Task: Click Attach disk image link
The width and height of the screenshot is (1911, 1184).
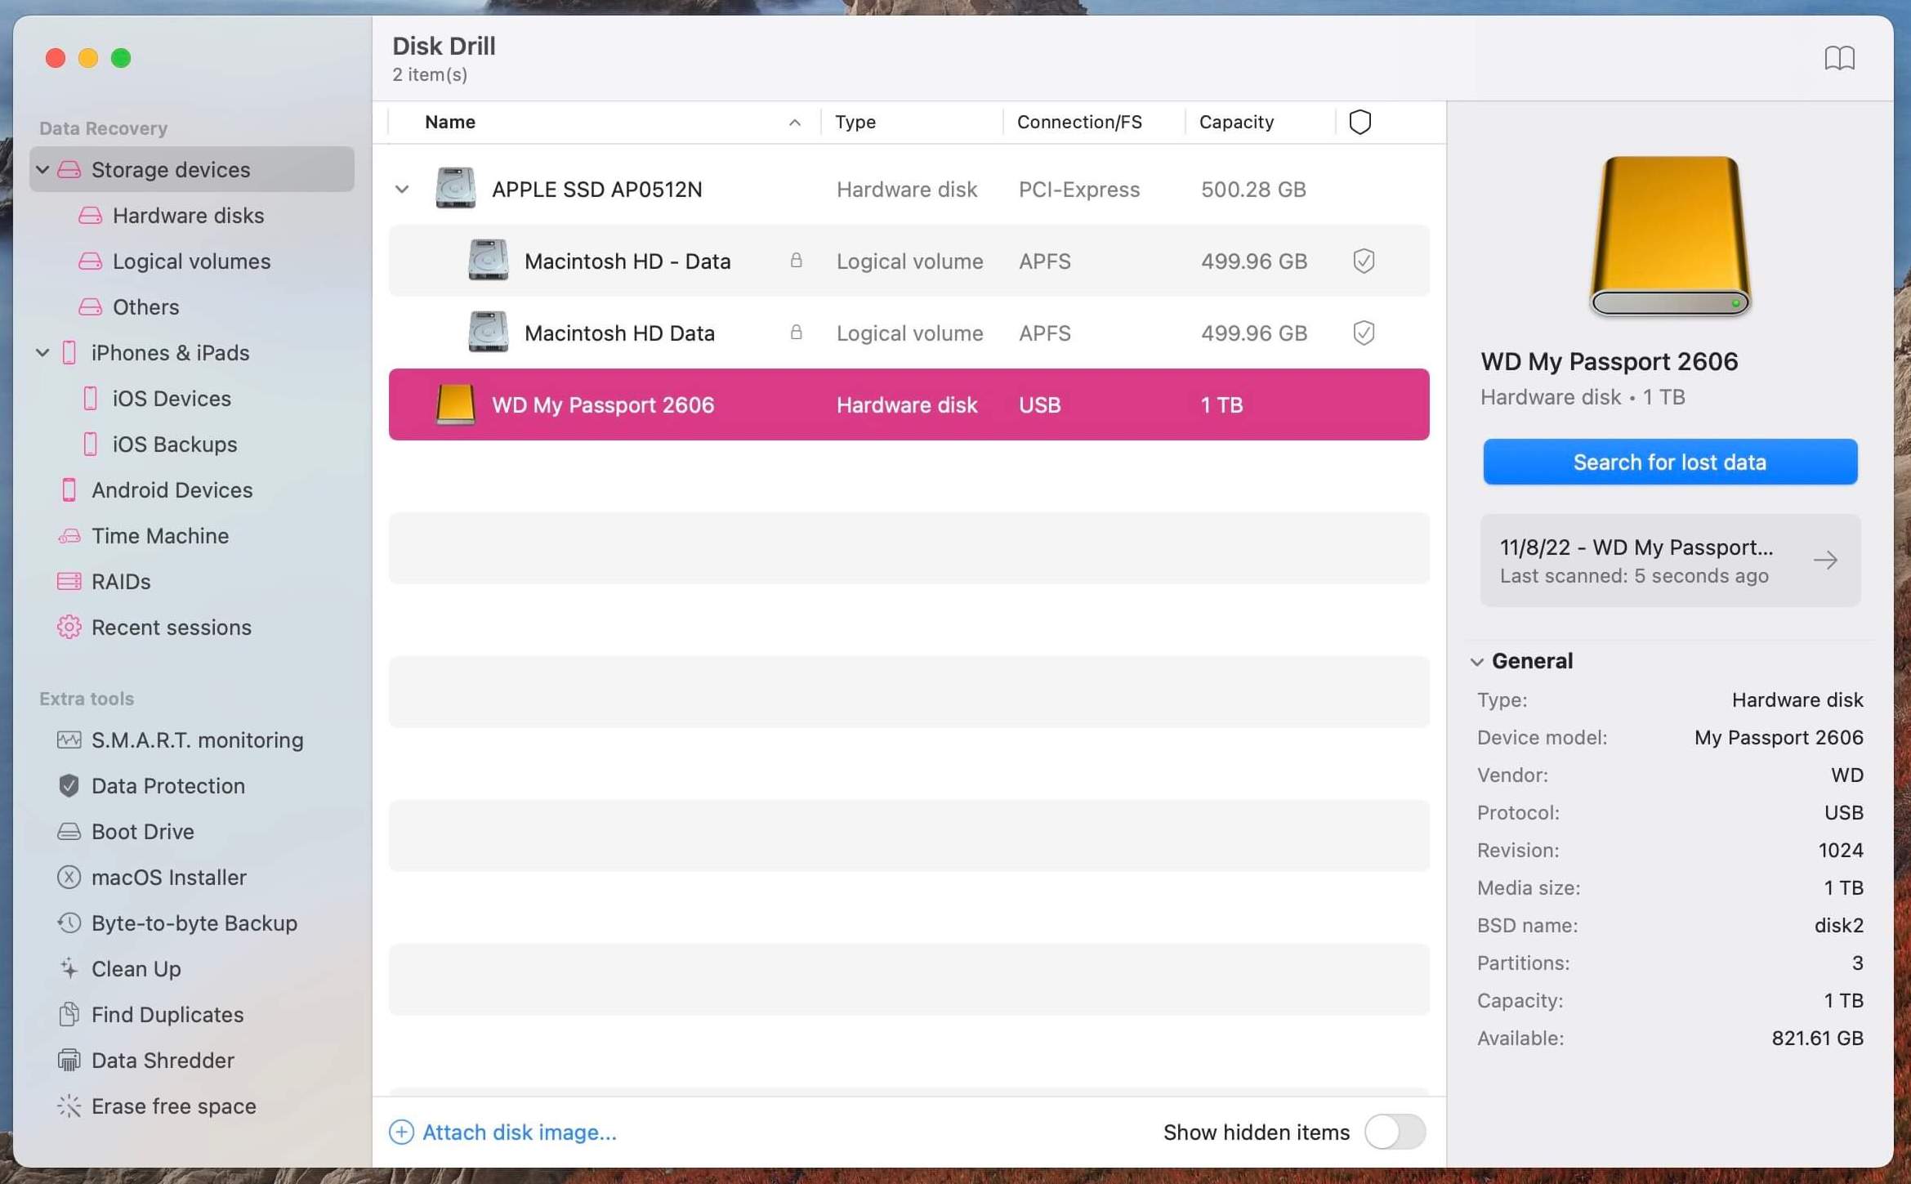Action: pyautogui.click(x=519, y=1132)
